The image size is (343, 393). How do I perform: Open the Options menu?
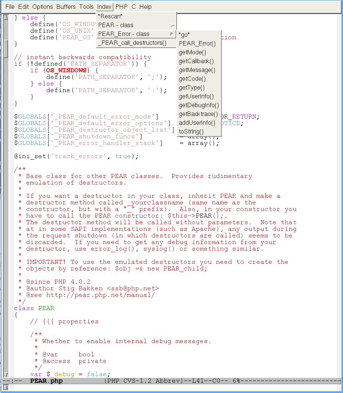coord(42,7)
